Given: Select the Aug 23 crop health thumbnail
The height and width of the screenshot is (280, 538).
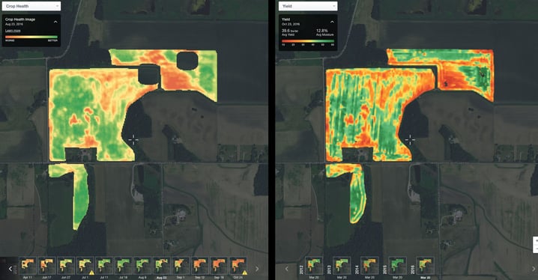Looking at the screenshot, I should point(162,266).
